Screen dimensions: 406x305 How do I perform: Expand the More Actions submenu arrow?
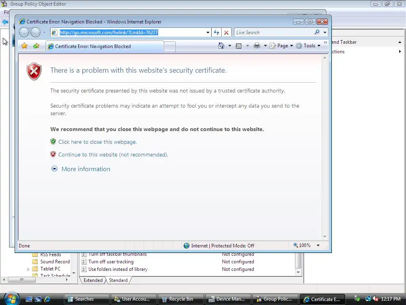(x=400, y=51)
